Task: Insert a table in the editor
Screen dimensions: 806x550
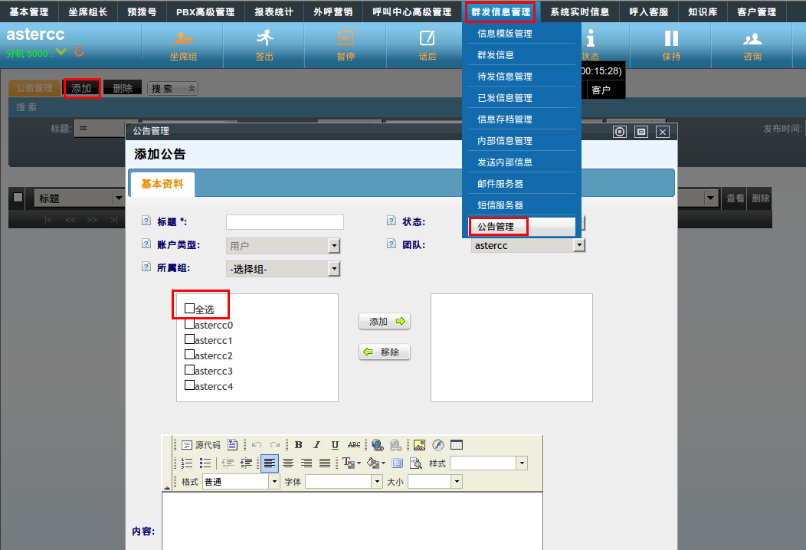Action: (456, 445)
